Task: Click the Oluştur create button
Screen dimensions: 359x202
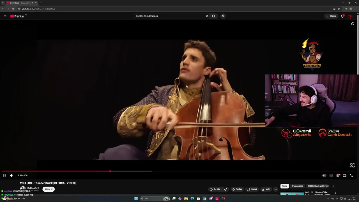Action: (x=331, y=16)
